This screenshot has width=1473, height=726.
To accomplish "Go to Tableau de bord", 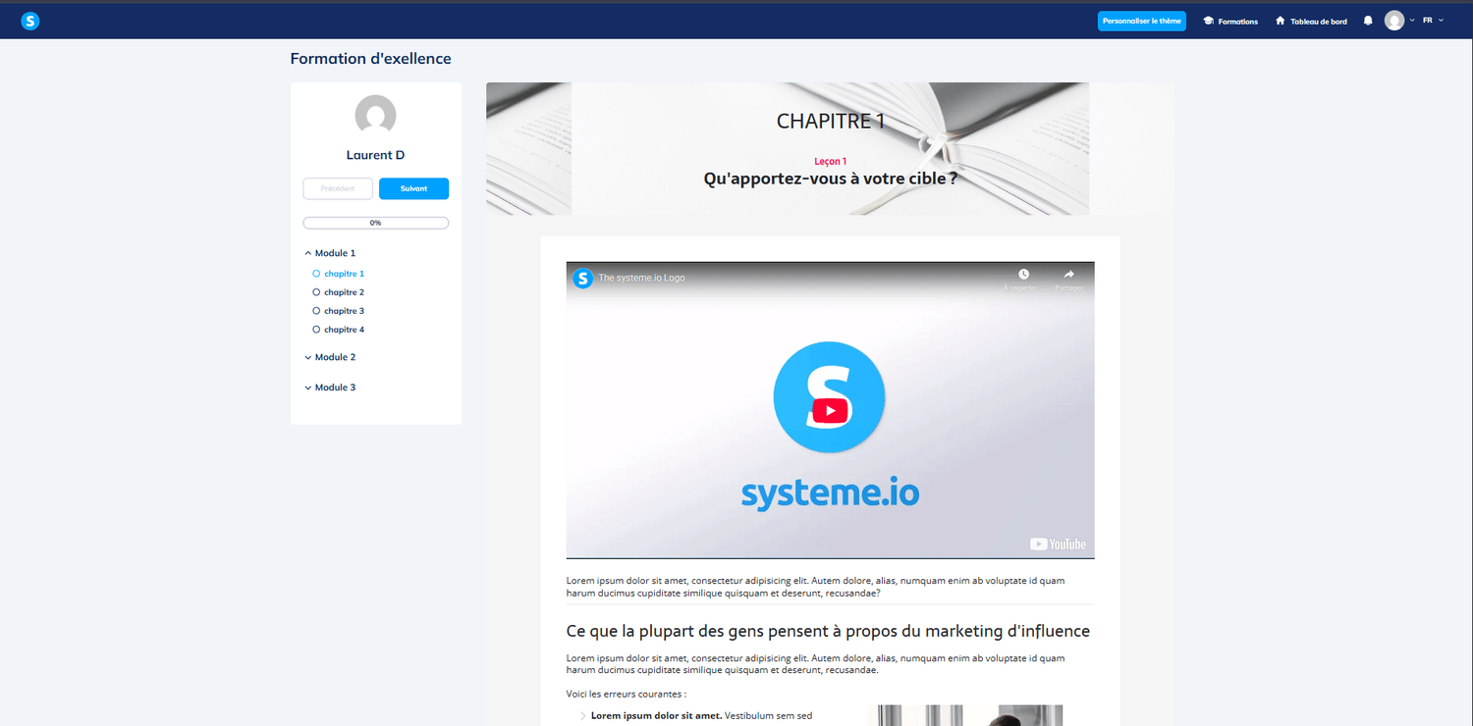I will click(1311, 21).
